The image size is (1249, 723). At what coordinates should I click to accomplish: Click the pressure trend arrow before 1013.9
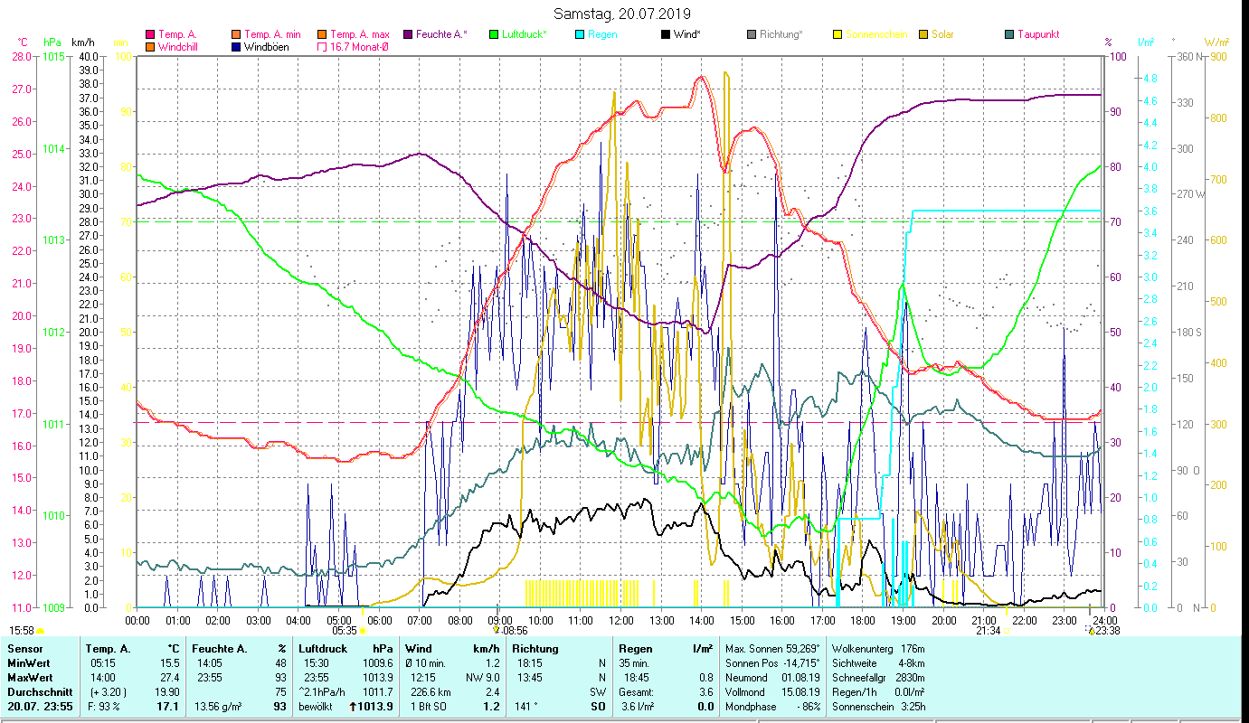(352, 707)
